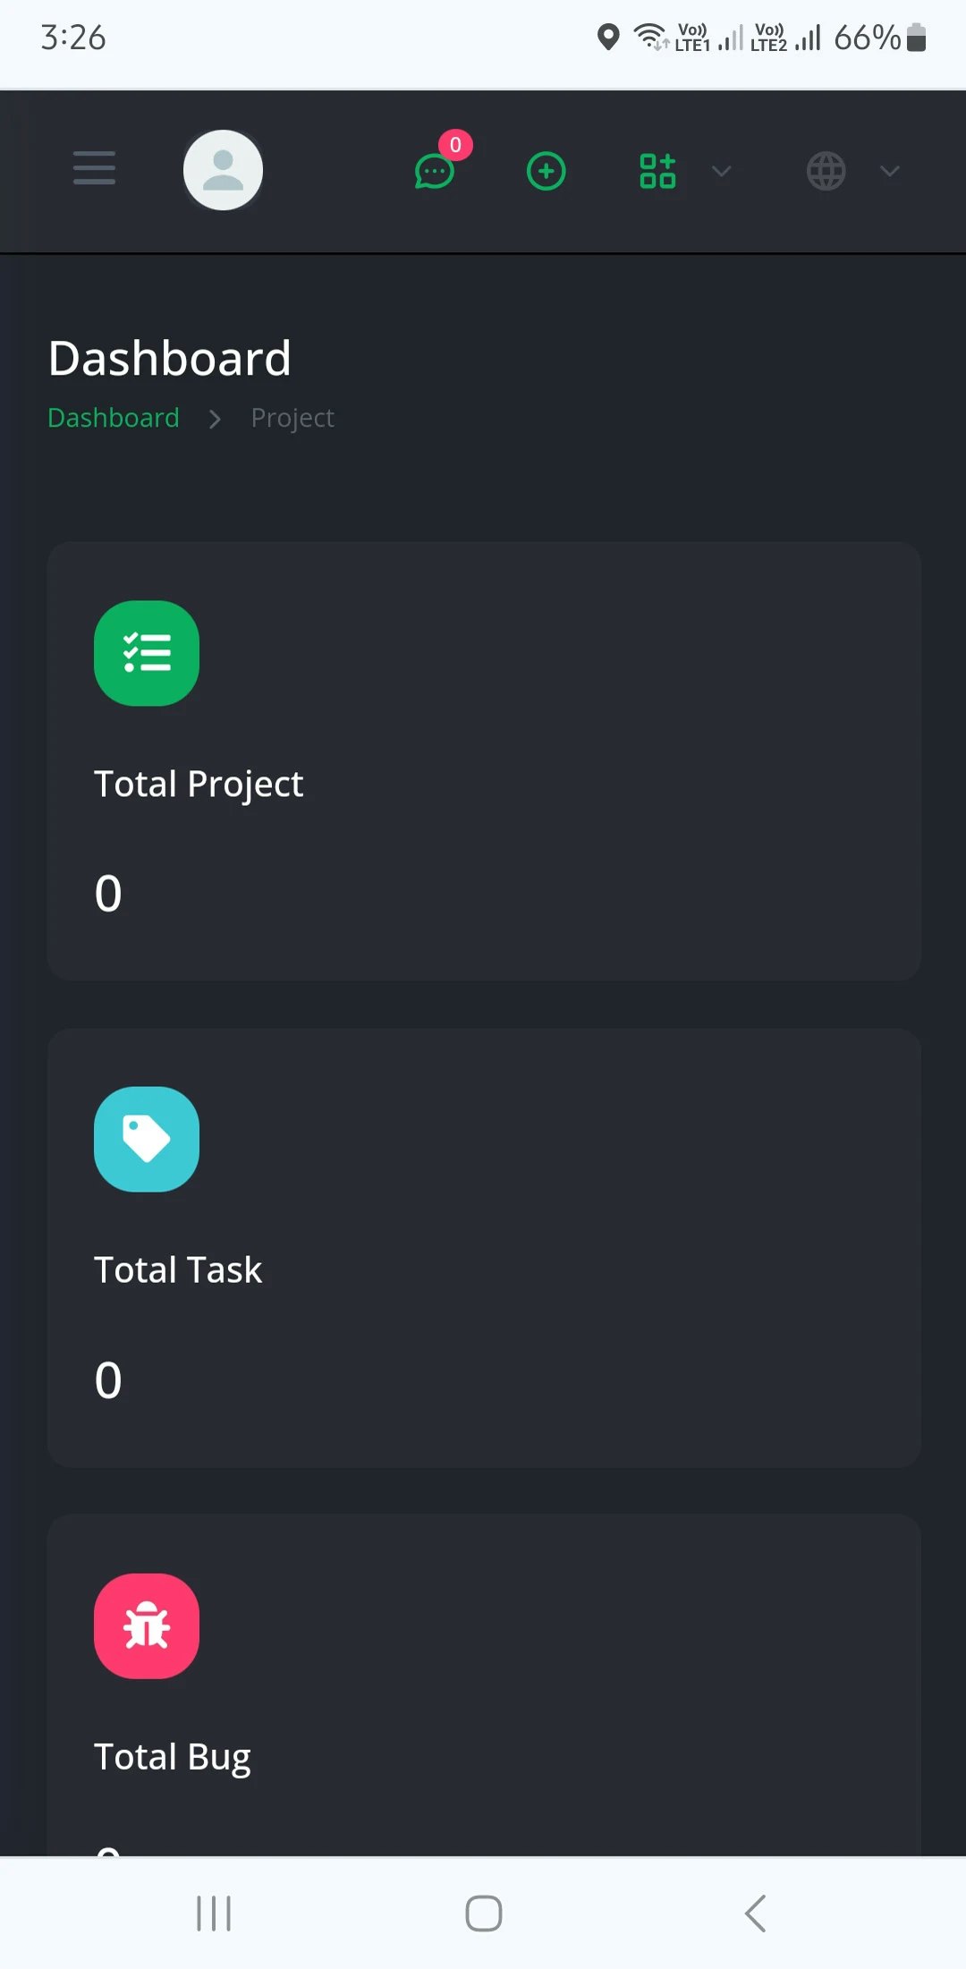This screenshot has height=1969, width=966.
Task: Tap the Android back navigation button
Action: click(x=755, y=1914)
